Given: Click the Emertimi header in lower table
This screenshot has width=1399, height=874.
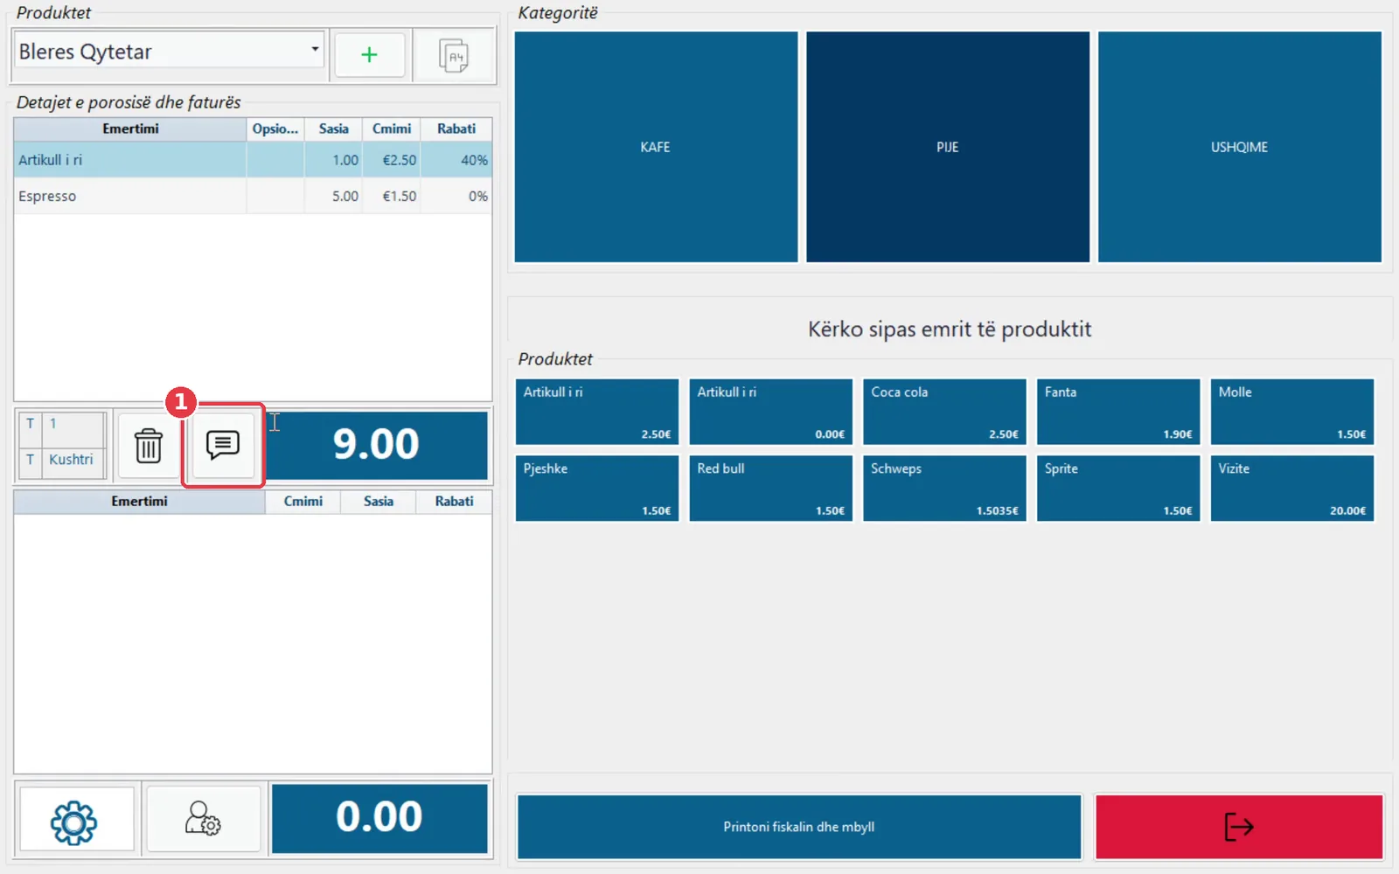Looking at the screenshot, I should (139, 501).
